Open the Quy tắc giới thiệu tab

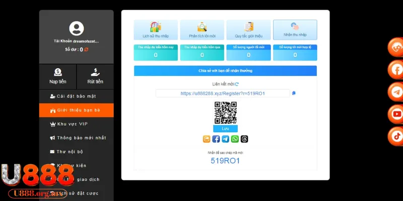tap(248, 30)
